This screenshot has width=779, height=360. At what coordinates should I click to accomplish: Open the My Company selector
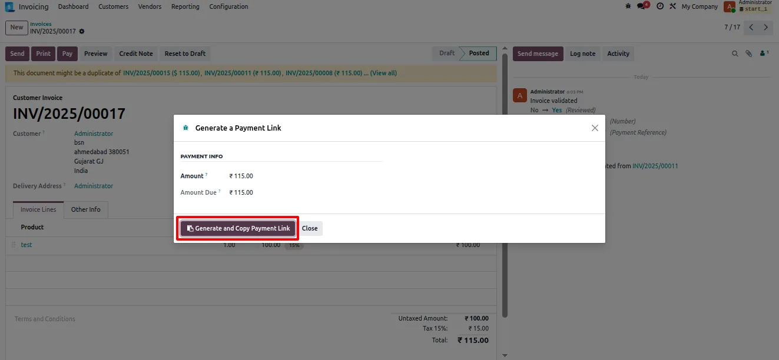coord(700,6)
